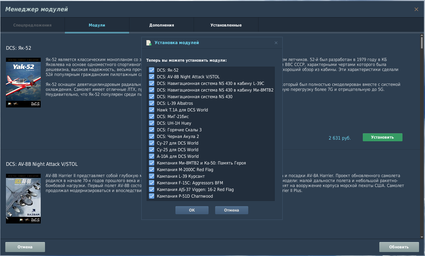The width and height of the screenshot is (425, 256).
Task: Close the Менеджер модулей window
Action: (416, 9)
